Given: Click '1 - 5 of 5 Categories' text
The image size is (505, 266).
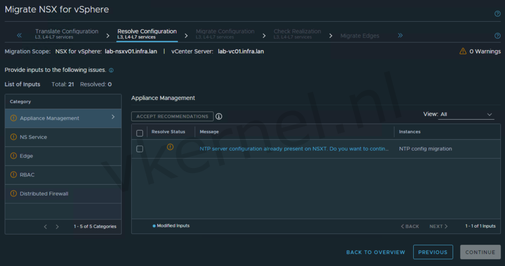Looking at the screenshot, I should point(95,227).
